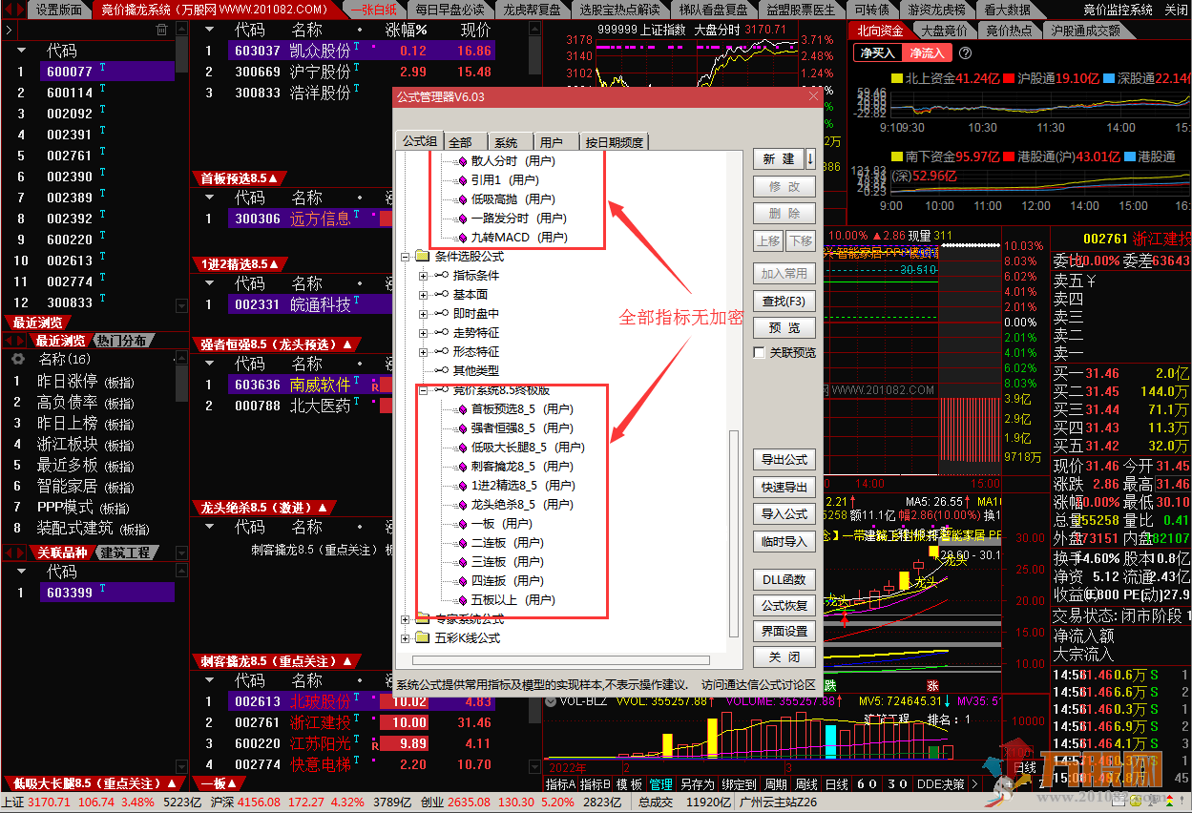Image resolution: width=1192 pixels, height=813 pixels.
Task: Open the 竞价监控系统 menu item
Action: (1118, 10)
